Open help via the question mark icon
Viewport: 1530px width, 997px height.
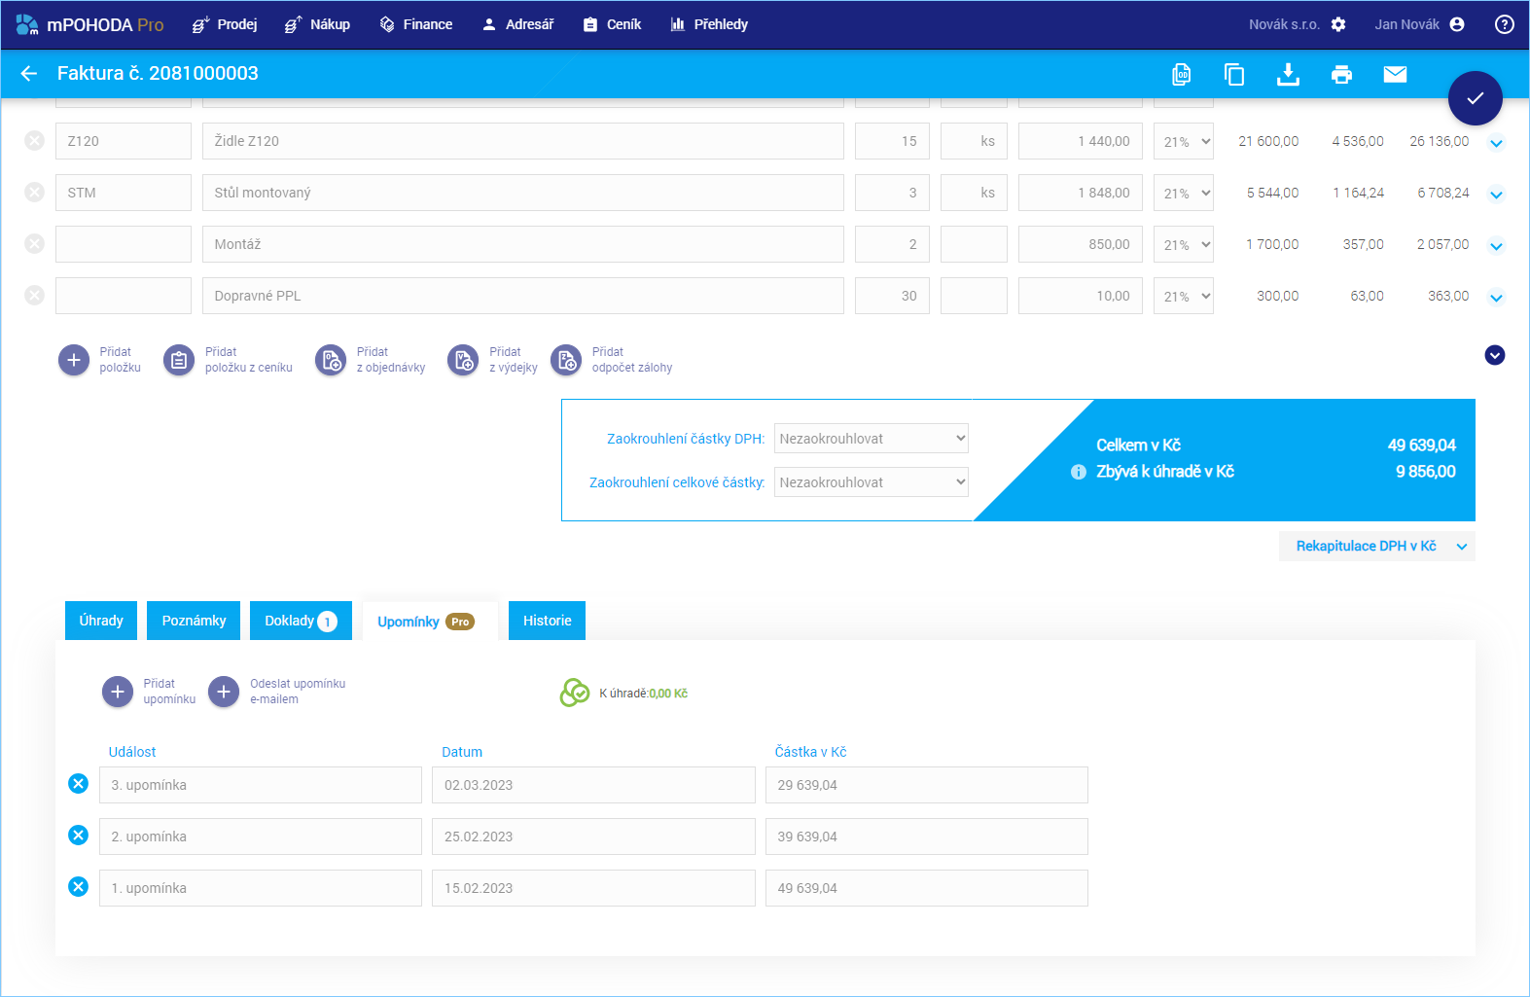pos(1504,24)
